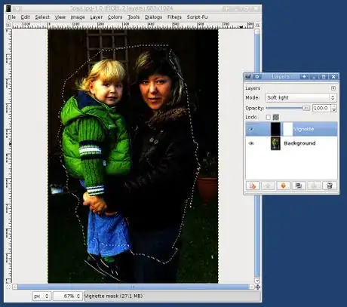Open the Colors menu
Screen dimensions: 347x307
click(115, 17)
